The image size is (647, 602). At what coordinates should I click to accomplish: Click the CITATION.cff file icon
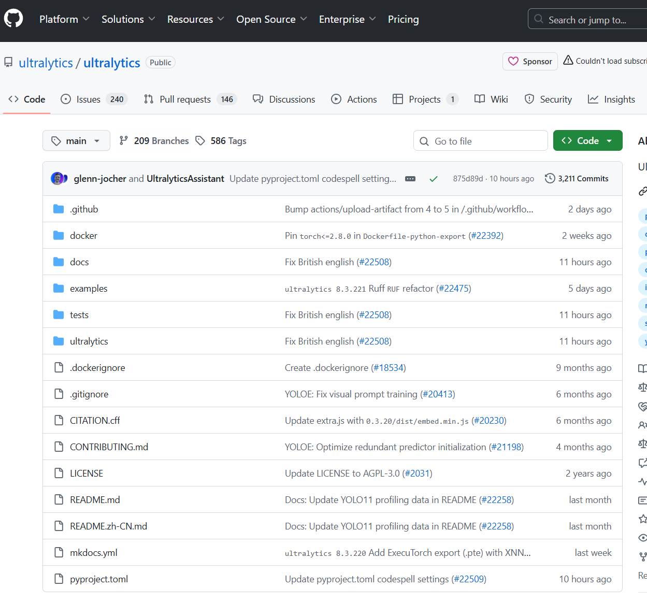(59, 420)
